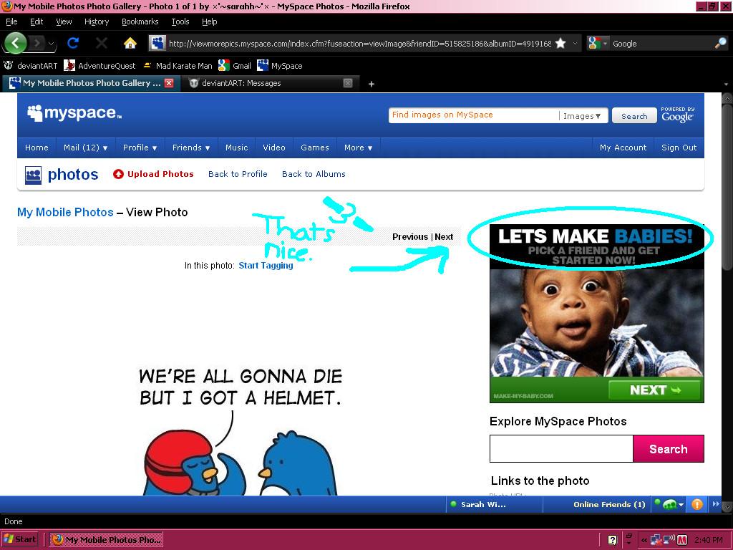
Task: Open a new tab with plus button
Action: pos(372,84)
